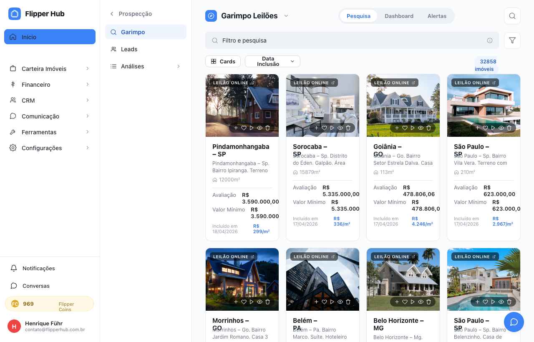Screen dimensions: 534x342
Task: Toggle the heart on the Belo Horizonte card
Action: pos(405,302)
